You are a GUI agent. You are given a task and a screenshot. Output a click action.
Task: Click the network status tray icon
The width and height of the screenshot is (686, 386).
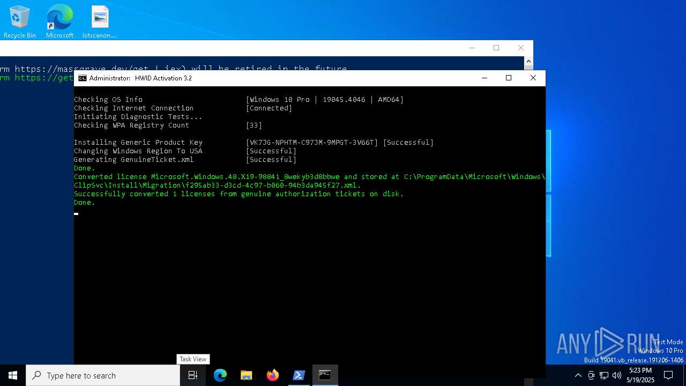[604, 375]
